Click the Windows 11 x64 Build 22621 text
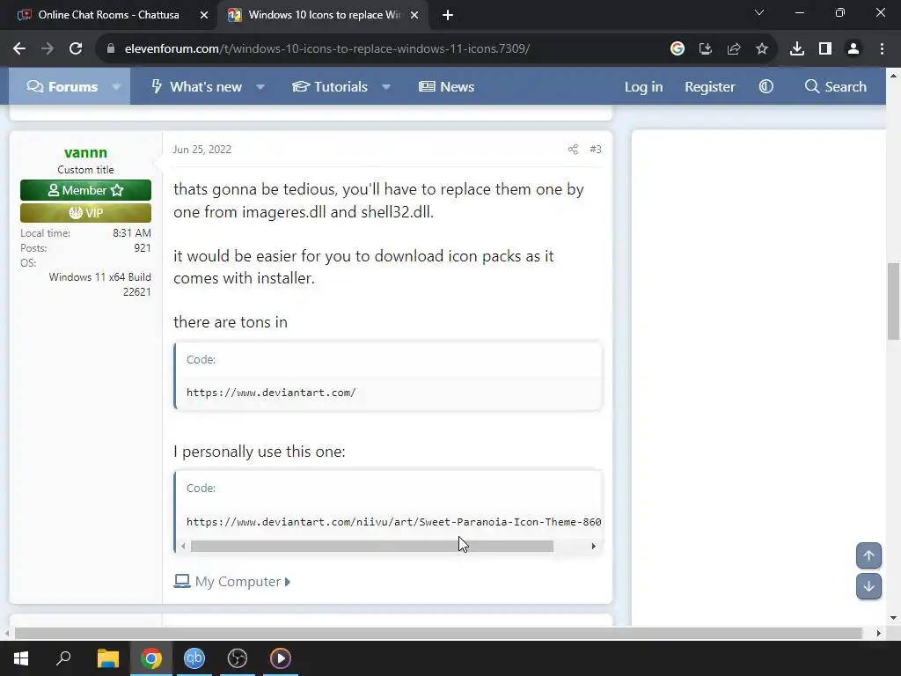Image resolution: width=901 pixels, height=676 pixels. coord(100,284)
